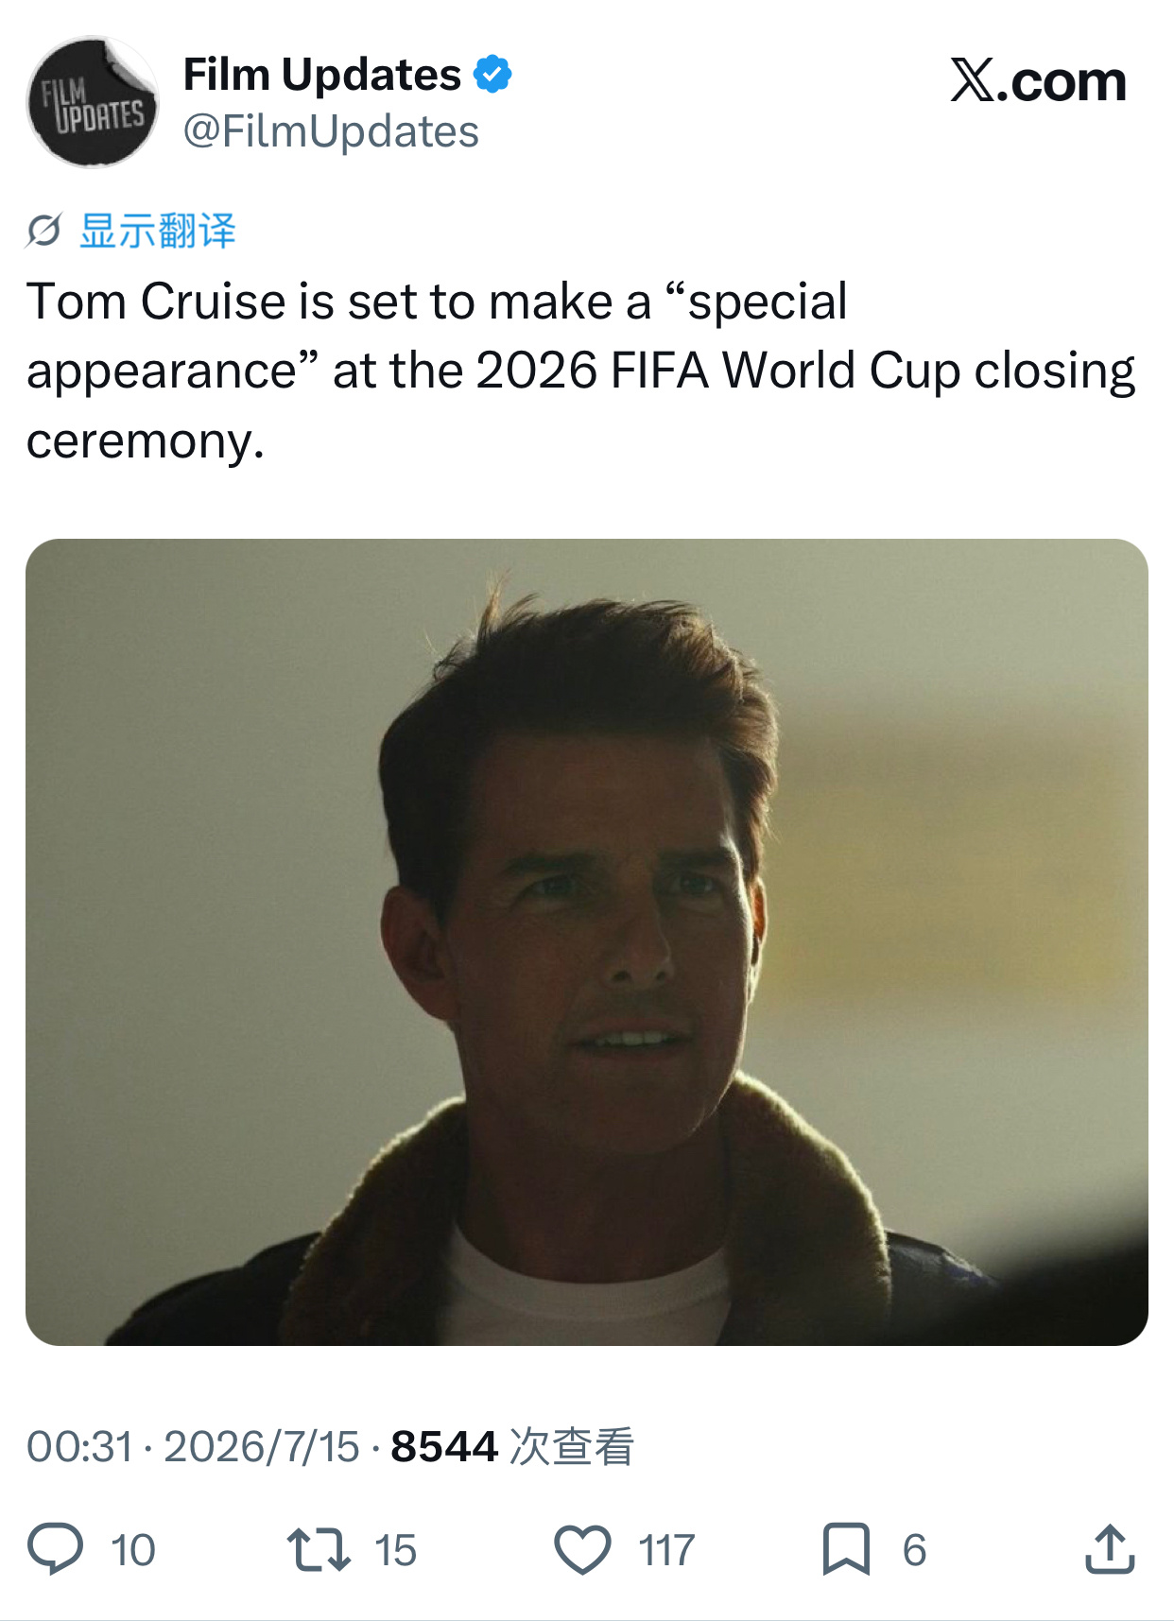
Task: Open the Film Updates display name
Action: point(321,74)
